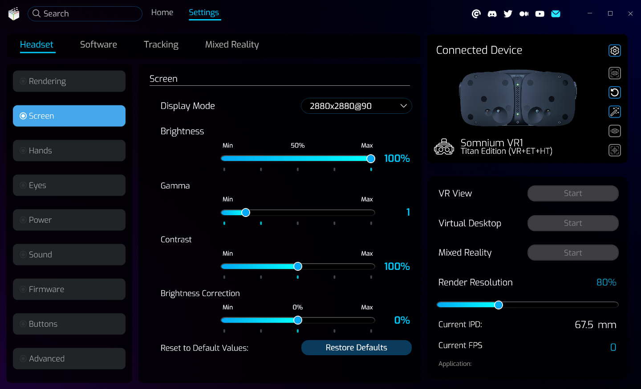Start VR View
This screenshot has width=641, height=389.
[573, 193]
